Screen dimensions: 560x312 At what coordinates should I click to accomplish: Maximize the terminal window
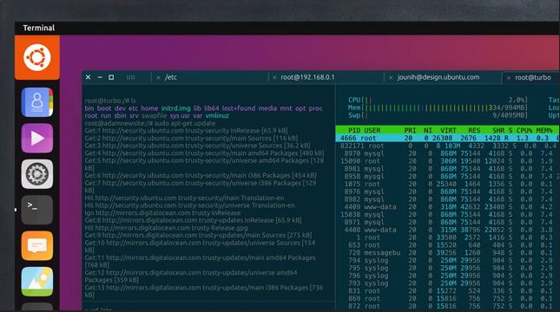111,77
